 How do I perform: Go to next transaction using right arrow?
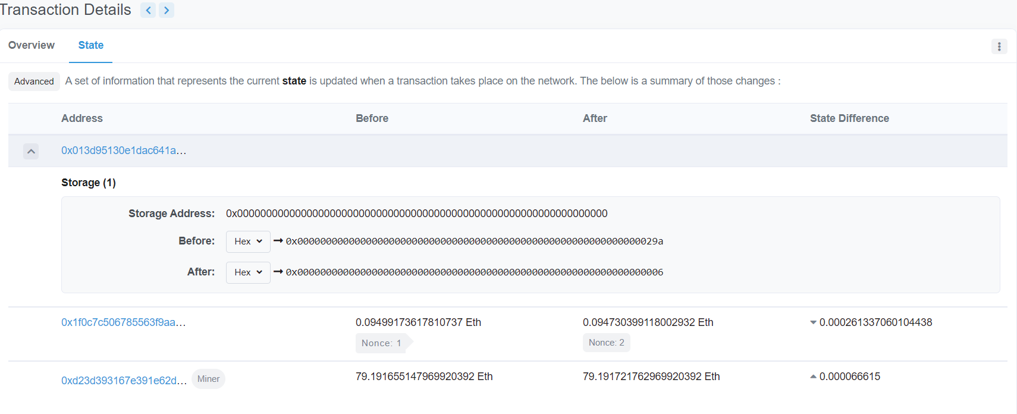[167, 10]
